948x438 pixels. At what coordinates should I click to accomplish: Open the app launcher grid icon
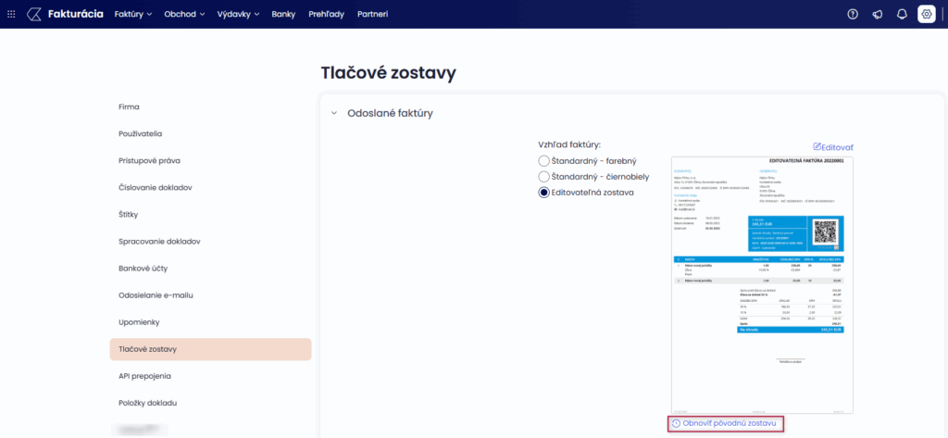11,14
